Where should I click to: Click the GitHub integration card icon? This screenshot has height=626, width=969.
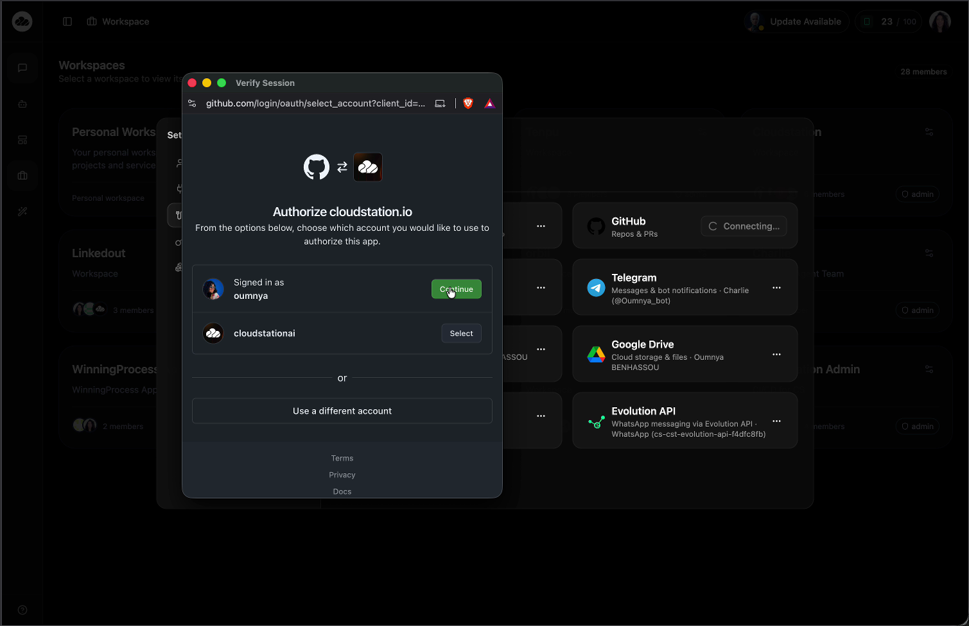(x=596, y=226)
